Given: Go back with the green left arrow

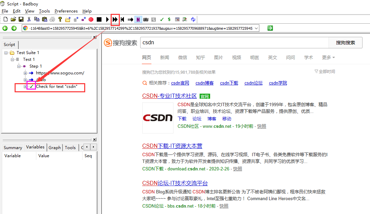Looking at the screenshot, I should tap(5, 28).
